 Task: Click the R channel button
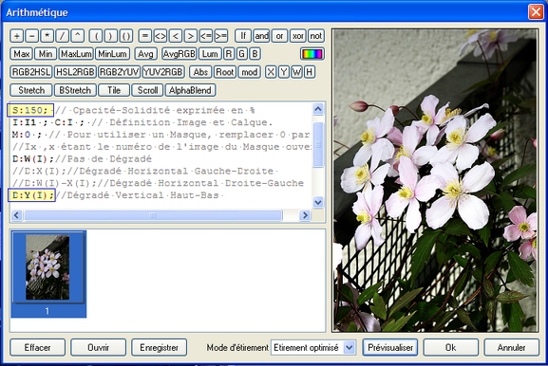pyautogui.click(x=229, y=54)
